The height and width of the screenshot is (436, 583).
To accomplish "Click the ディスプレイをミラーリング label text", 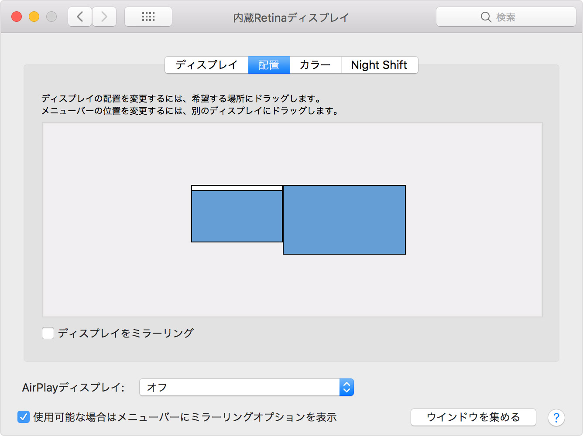I will coord(126,333).
